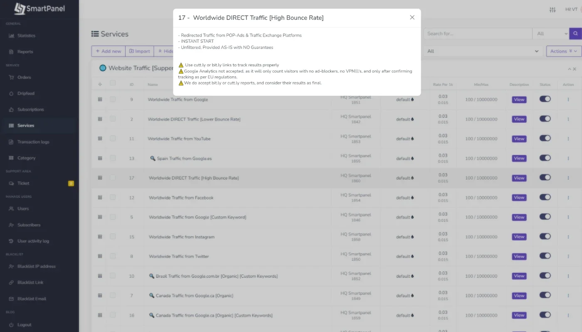This screenshot has width=582, height=332.
Task: Click the drag handle for service ID 7
Action: (x=100, y=296)
